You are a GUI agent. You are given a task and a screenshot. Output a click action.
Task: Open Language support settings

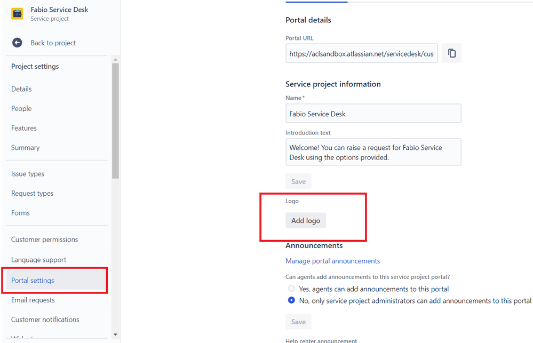(39, 260)
